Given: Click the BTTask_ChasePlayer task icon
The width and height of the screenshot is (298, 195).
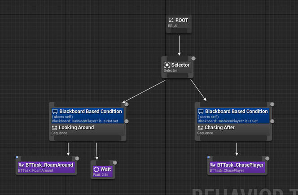Looking at the screenshot, I should pos(213,165).
